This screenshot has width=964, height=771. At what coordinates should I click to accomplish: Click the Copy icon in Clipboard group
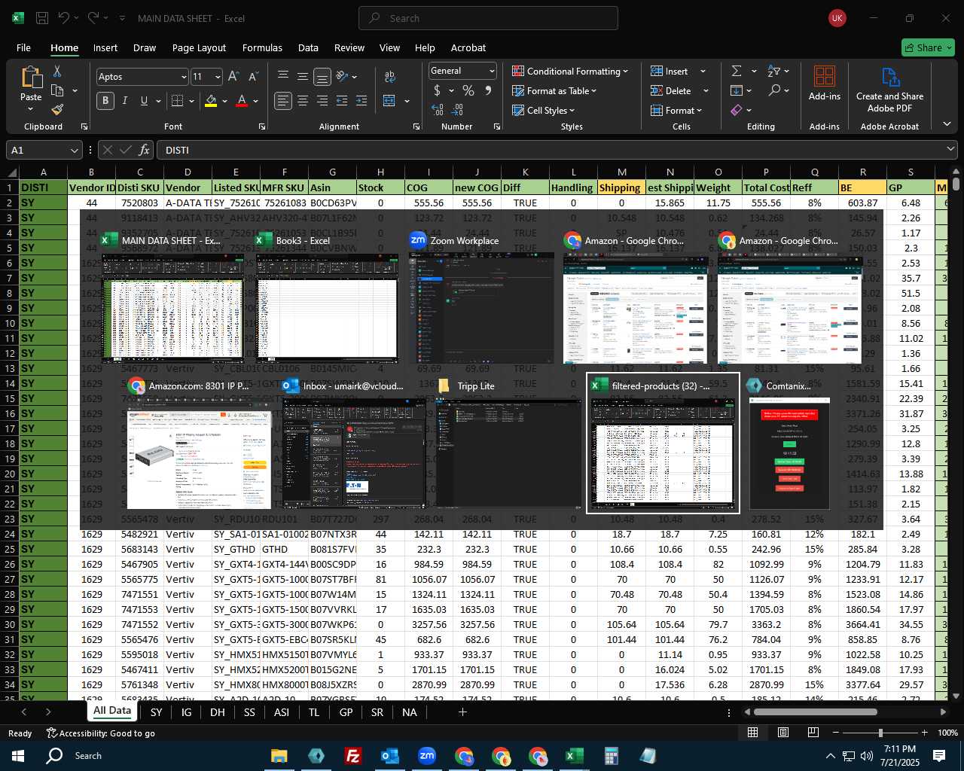tap(57, 91)
